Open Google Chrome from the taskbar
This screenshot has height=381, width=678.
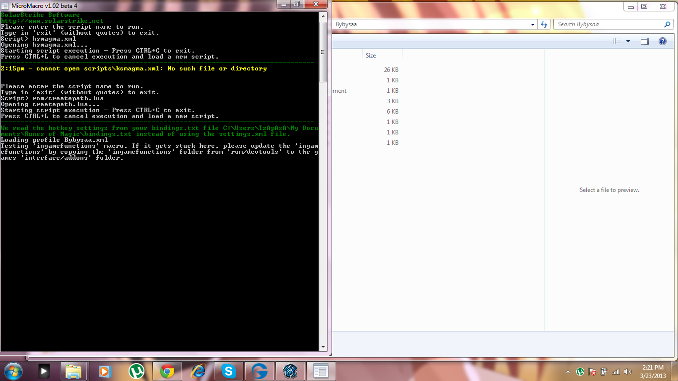coord(167,371)
